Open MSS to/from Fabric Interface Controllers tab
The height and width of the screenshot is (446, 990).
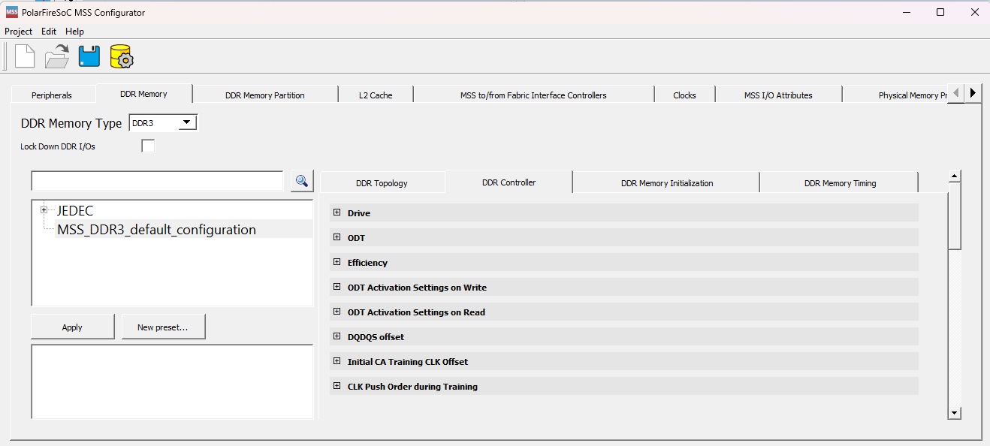tap(533, 95)
